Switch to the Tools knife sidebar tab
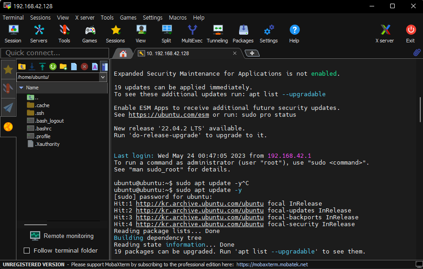The width and height of the screenshot is (423, 269). tap(8, 88)
